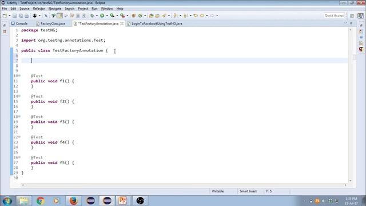
Task: Click the vertical editor scrollbar
Action: coord(350,105)
